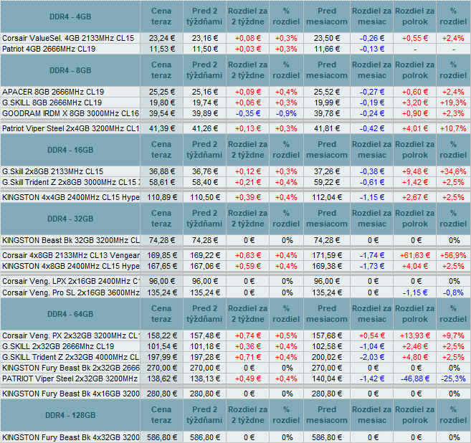Click the DDR4 - 32GB section header
The width and height of the screenshot is (471, 443).
[x=70, y=219]
